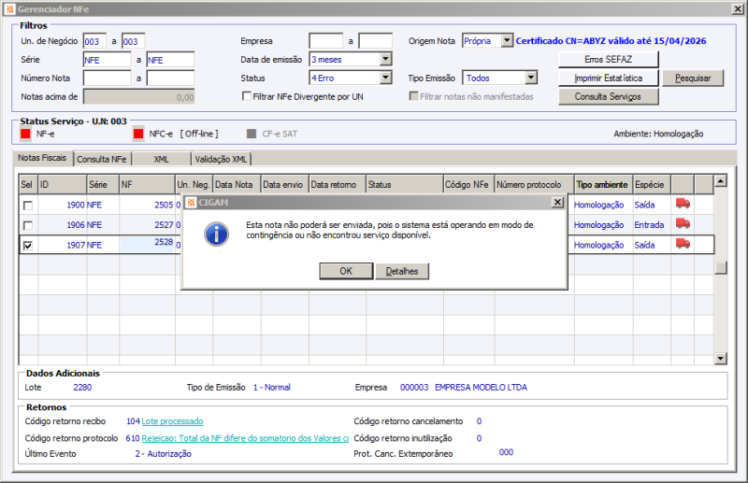Click the first Empresa input field
Image resolution: width=748 pixels, height=483 pixels.
[x=325, y=41]
